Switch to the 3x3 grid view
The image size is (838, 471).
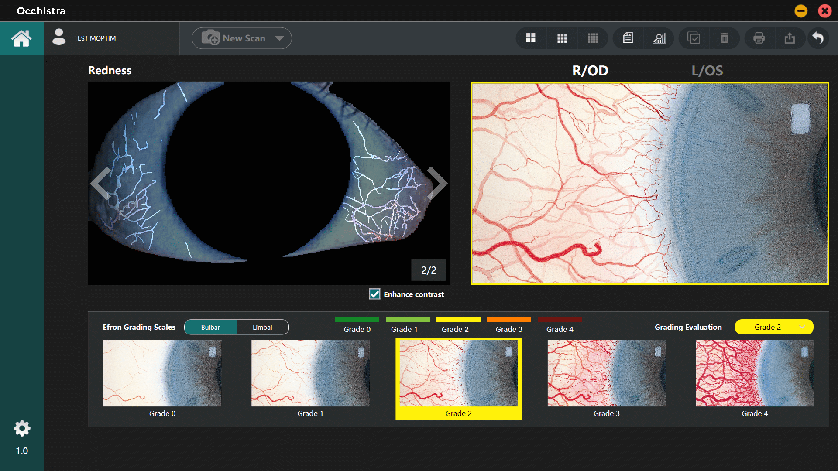pyautogui.click(x=562, y=38)
